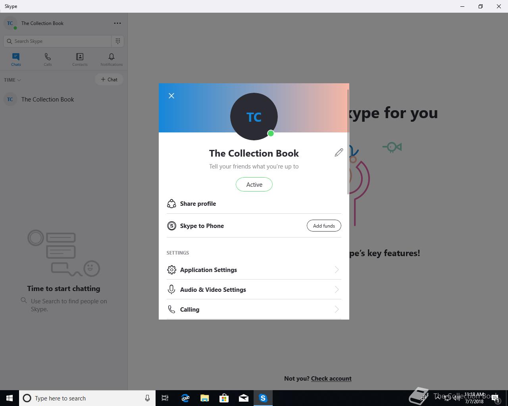Click the Cortana microphone icon
Screen dimensions: 508x406
[x=147, y=398]
